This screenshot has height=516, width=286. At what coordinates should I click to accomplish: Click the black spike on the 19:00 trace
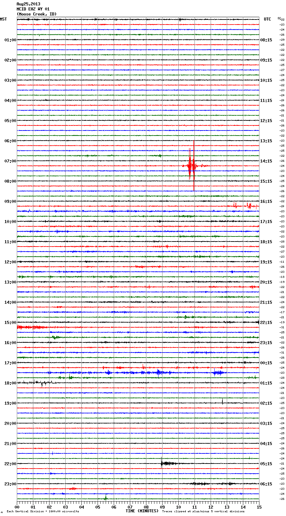(222, 401)
